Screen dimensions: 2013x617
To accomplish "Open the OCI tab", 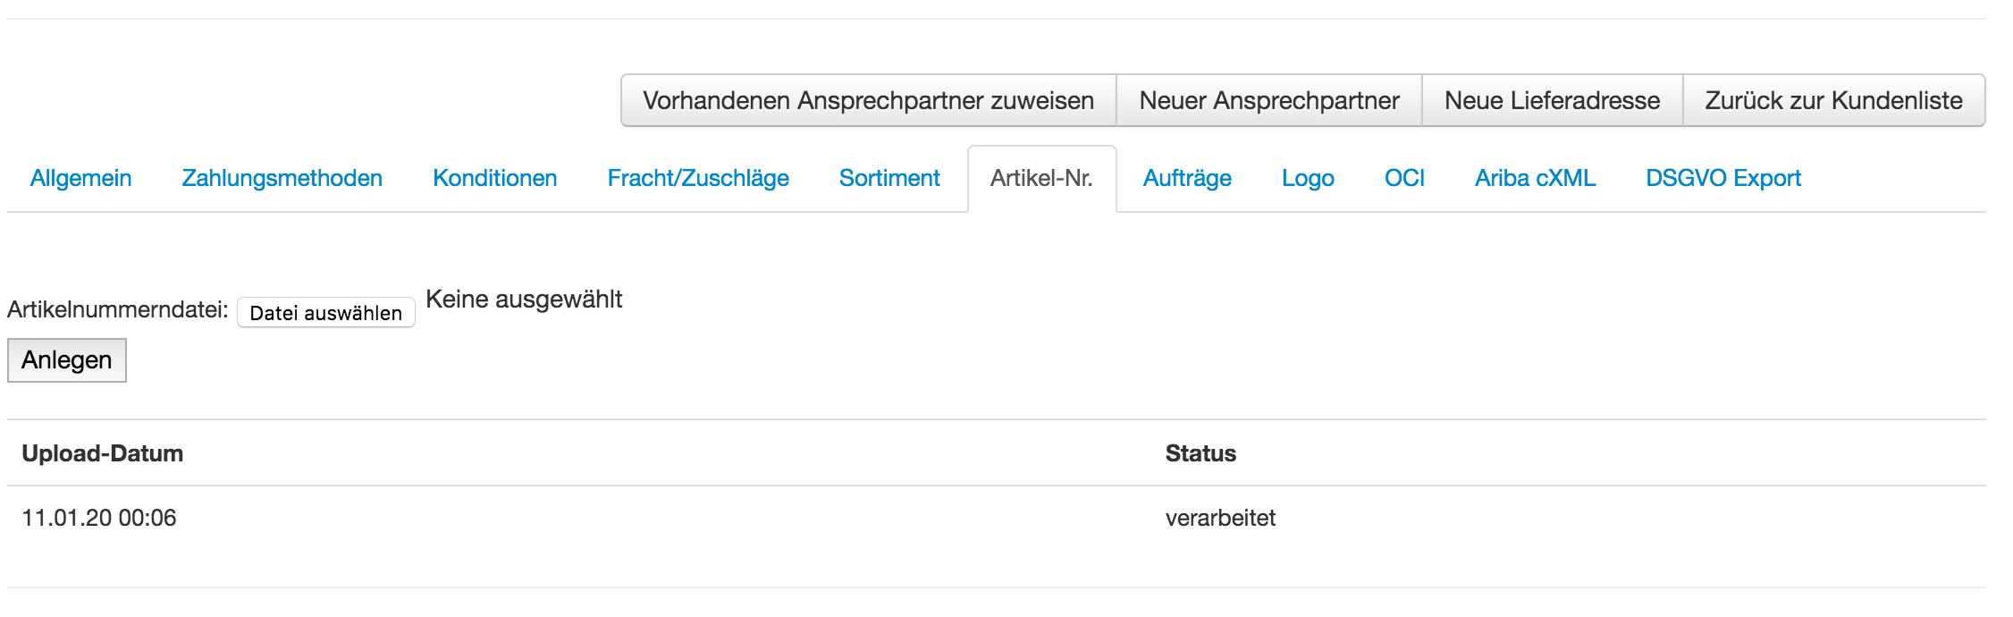I will (x=1402, y=178).
